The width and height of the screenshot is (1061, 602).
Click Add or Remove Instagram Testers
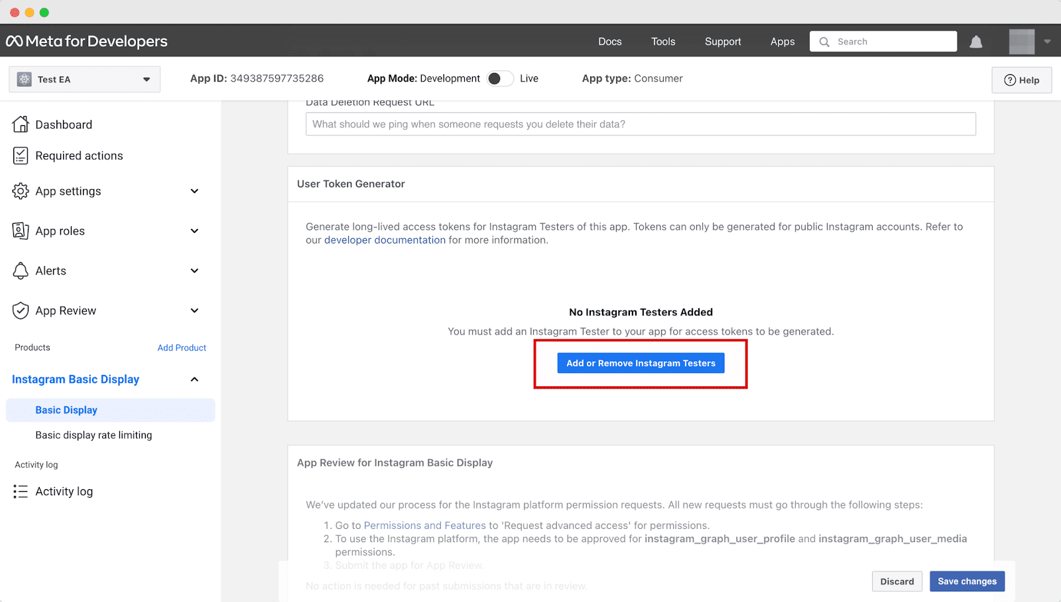tap(641, 363)
